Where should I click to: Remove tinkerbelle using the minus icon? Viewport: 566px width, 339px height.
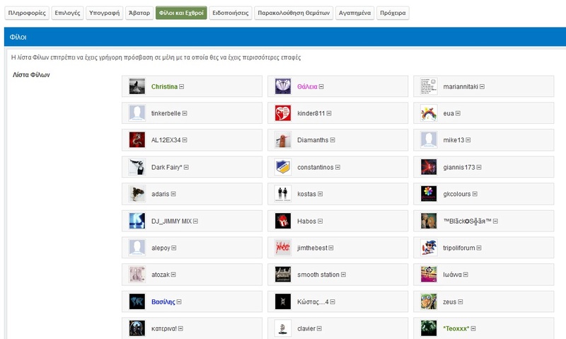pyautogui.click(x=185, y=113)
